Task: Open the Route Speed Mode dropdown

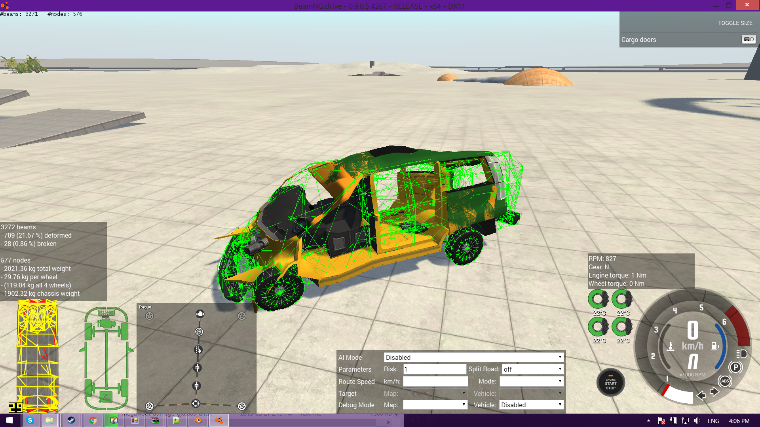Action: coord(531,381)
